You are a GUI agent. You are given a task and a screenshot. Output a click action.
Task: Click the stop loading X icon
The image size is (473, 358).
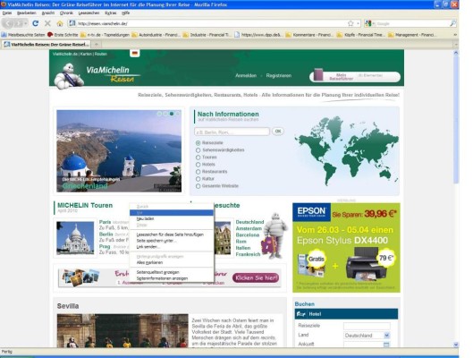tap(47, 23)
